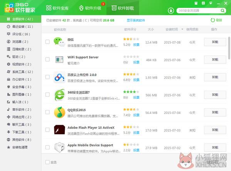Screen dimensions: 231x171
Task: Tick the WiFi Support Server checkbox
Action: (x=47, y=59)
